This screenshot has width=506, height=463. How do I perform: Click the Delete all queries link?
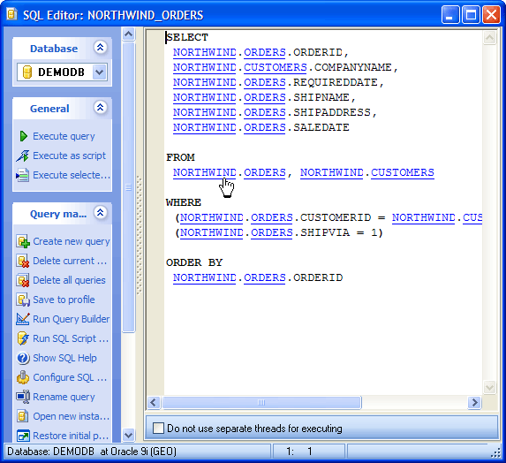(x=70, y=280)
